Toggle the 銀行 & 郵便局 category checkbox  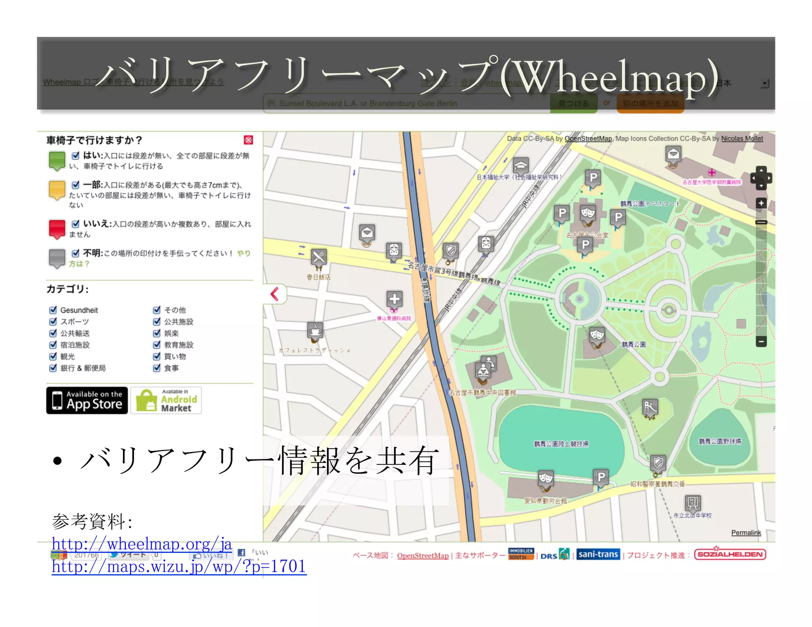pos(53,368)
